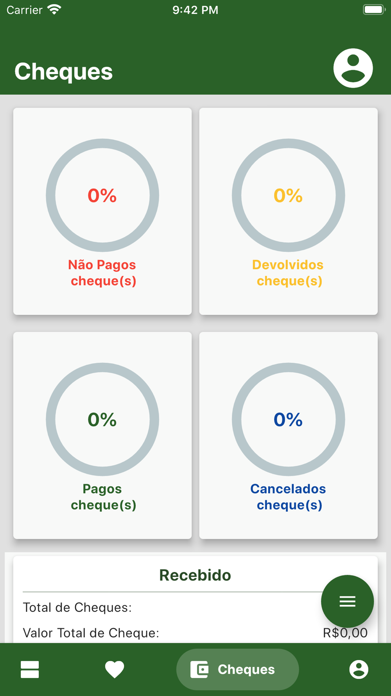This screenshot has width=391, height=696.
Task: Tap the floating hamburger menu button
Action: (x=347, y=601)
